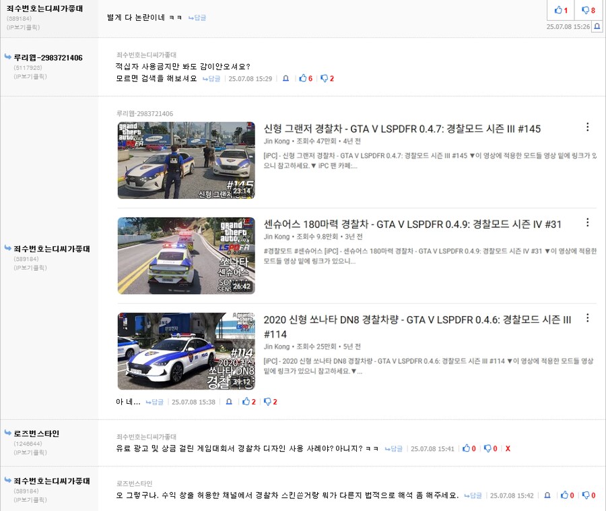This screenshot has width=606, height=511.
Task: Click quoted name 로즈번스타인 above the last reply
Action: click(134, 483)
